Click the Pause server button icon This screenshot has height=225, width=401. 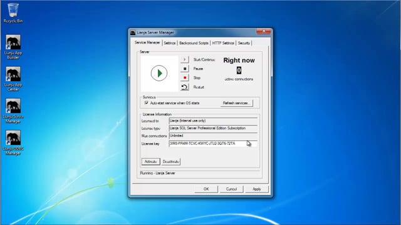[x=185, y=69]
